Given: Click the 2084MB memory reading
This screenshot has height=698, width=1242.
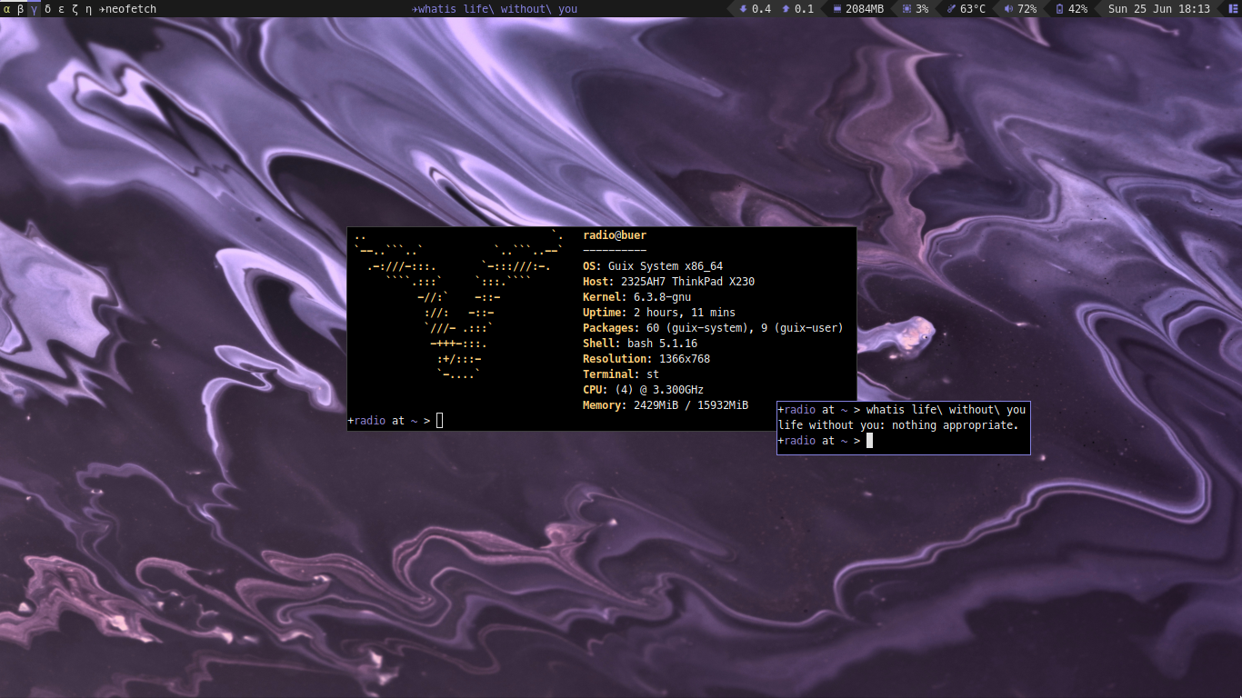Looking at the screenshot, I should coord(865,8).
